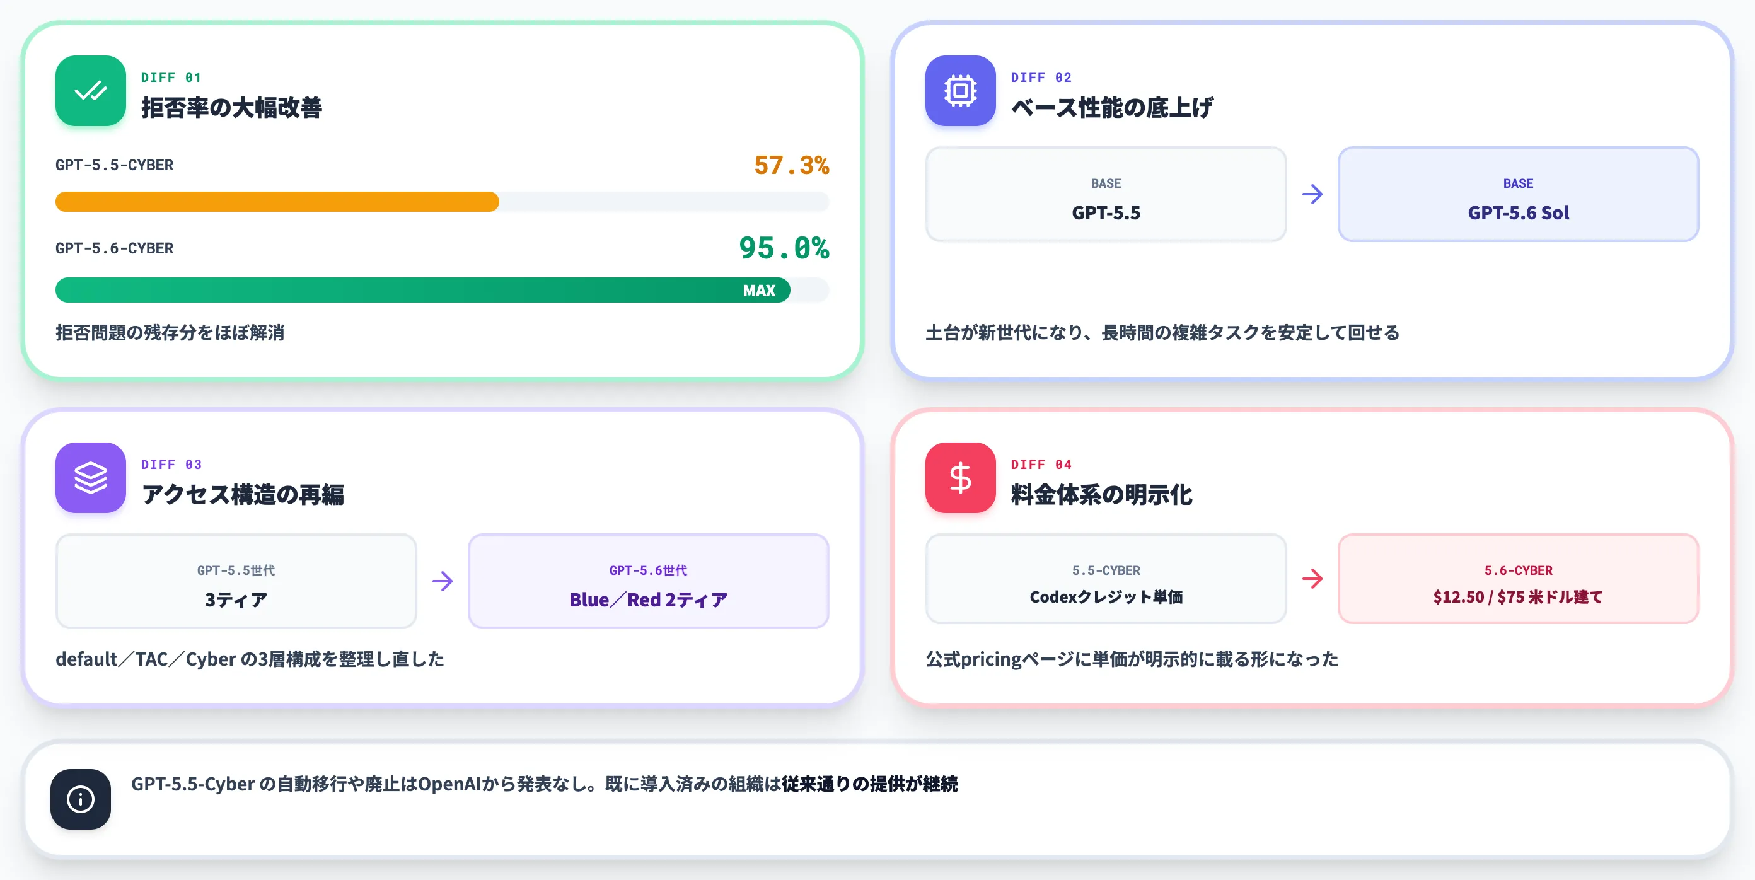Select the Codexクレジット単価 box
Screen dimensions: 1755x880
tap(1106, 579)
